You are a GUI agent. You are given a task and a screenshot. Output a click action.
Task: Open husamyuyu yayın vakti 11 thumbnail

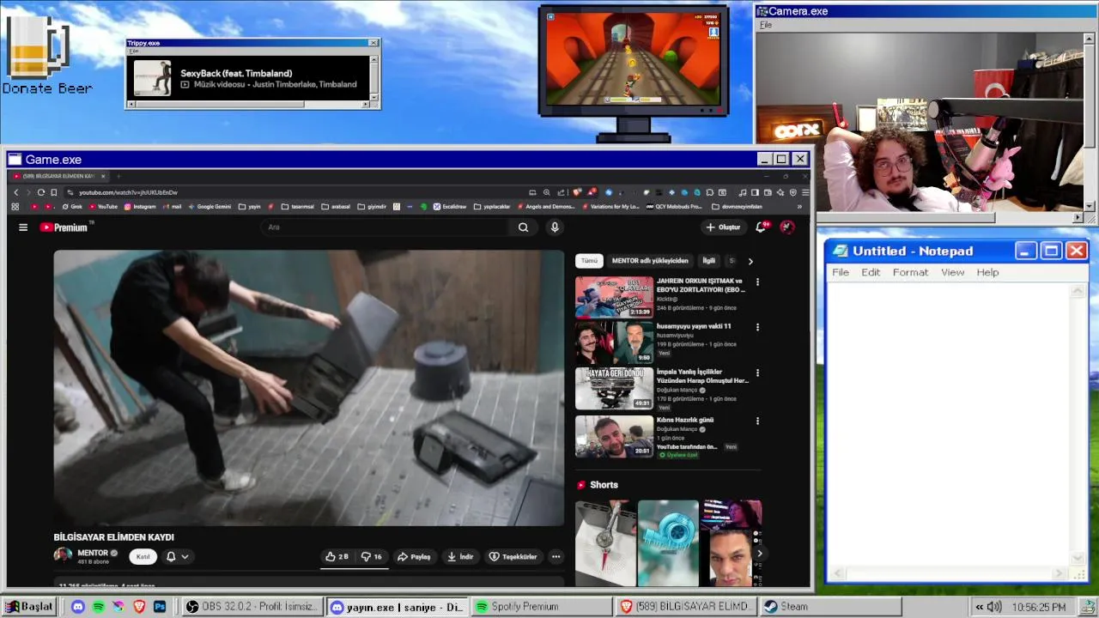pyautogui.click(x=614, y=342)
